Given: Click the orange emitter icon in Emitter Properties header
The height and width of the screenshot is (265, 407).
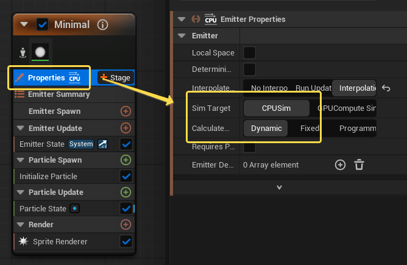Looking at the screenshot, I should (196, 19).
